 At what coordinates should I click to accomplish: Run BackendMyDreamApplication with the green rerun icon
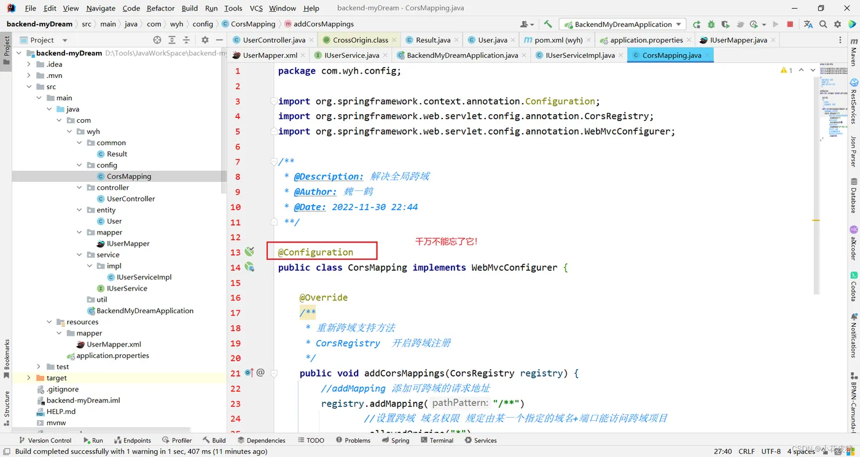(x=697, y=24)
